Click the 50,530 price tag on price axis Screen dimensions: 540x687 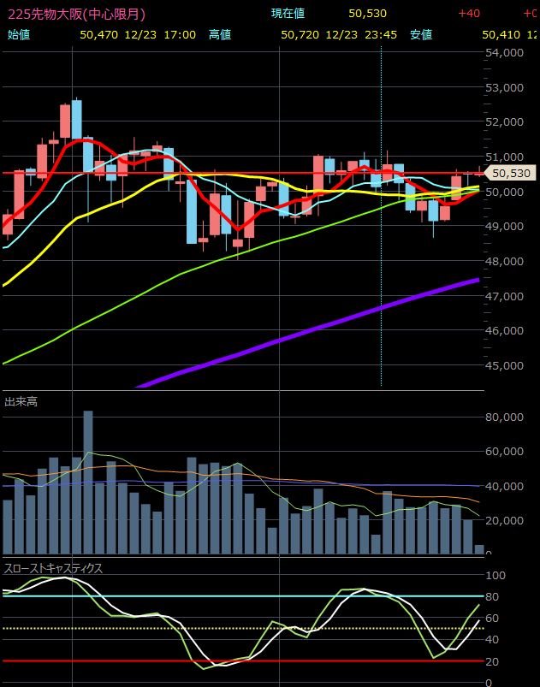(511, 173)
